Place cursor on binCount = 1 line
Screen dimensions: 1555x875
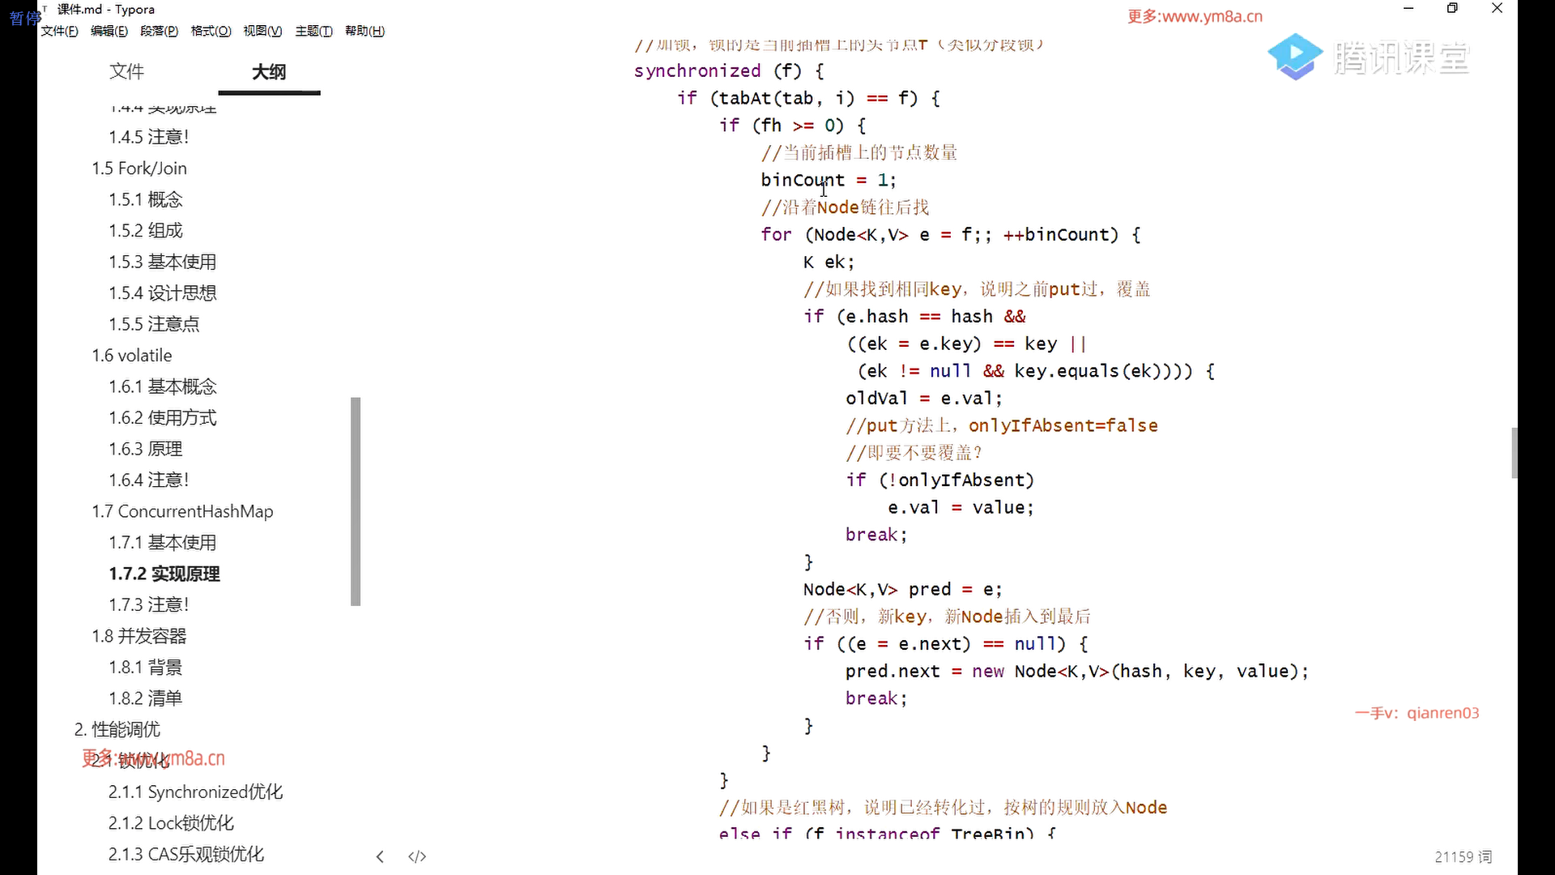coord(828,180)
